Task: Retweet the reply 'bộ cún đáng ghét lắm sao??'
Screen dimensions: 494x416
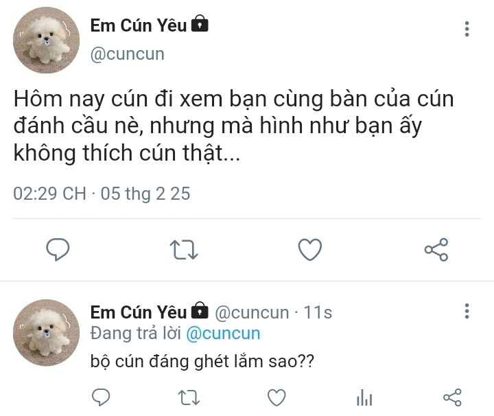Action: 189,397
